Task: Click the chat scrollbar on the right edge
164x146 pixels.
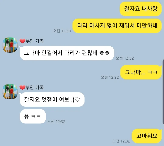Action: click(163, 92)
